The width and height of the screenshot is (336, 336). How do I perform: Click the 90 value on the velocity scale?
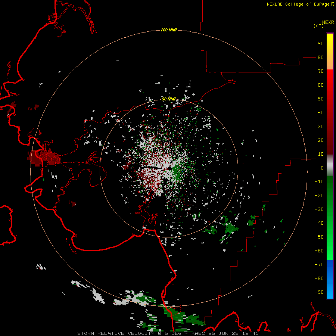pos(321,44)
